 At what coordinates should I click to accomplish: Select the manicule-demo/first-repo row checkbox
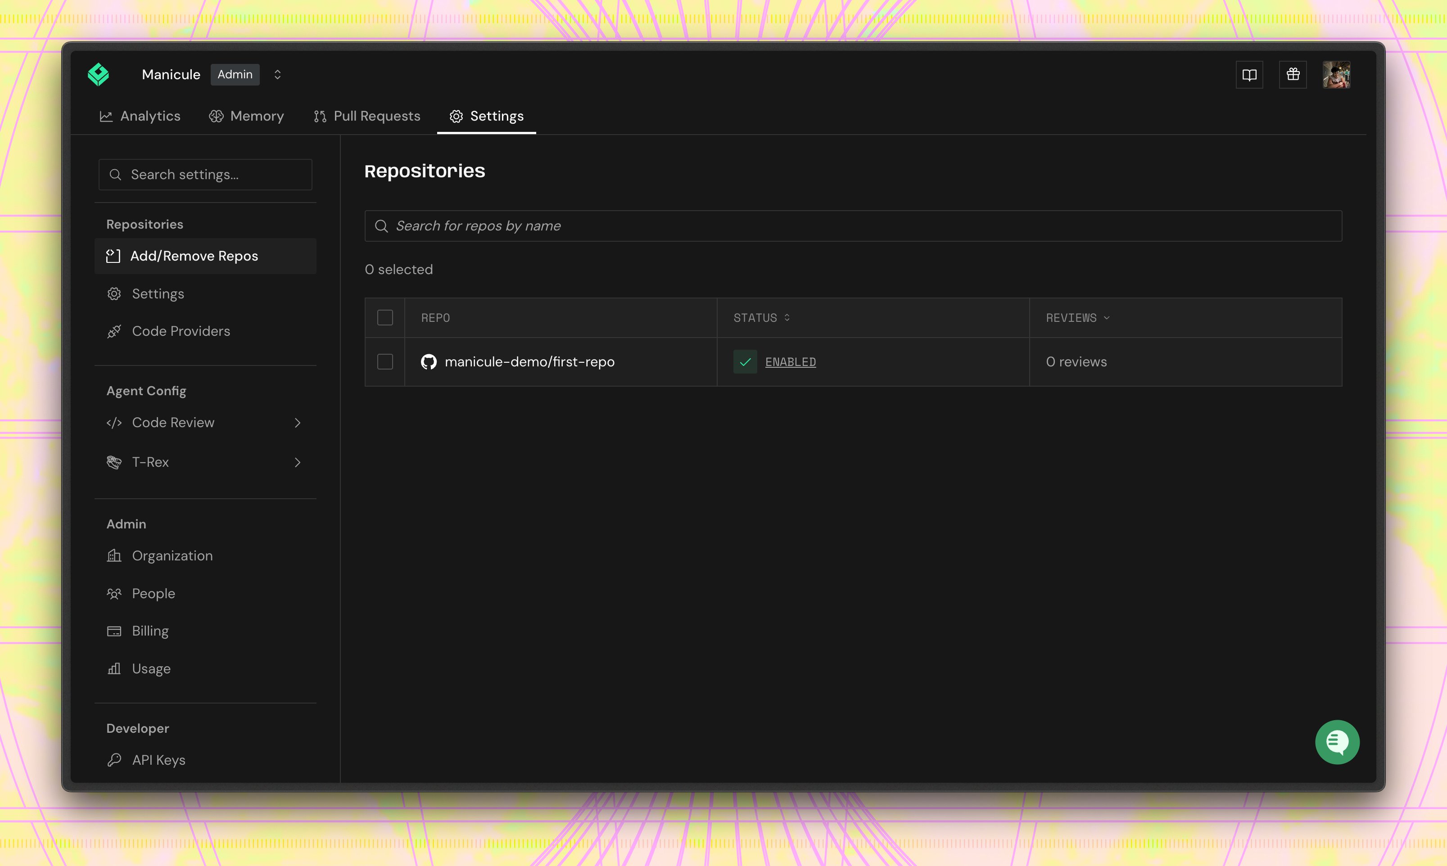coord(384,362)
